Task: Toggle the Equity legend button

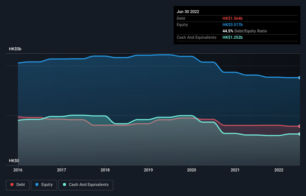Action: (x=44, y=185)
